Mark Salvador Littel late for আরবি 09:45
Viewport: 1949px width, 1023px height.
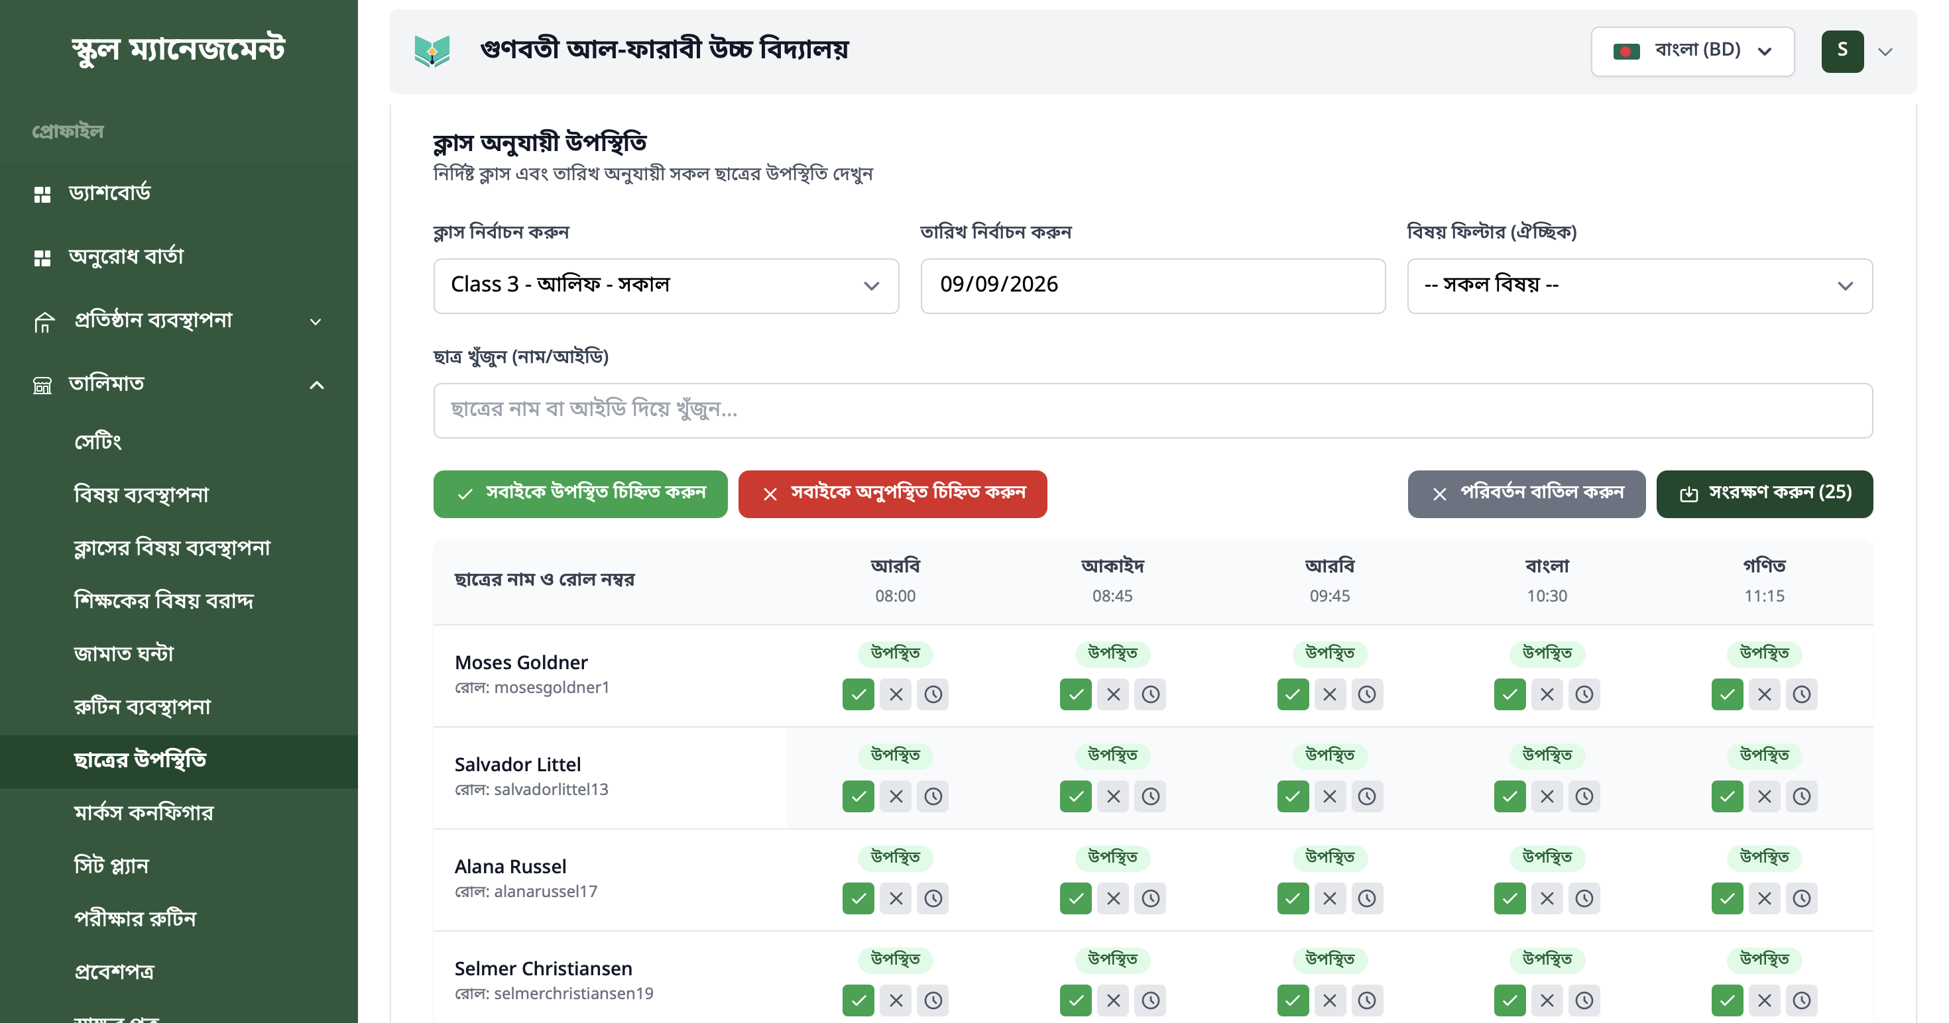(x=1366, y=796)
